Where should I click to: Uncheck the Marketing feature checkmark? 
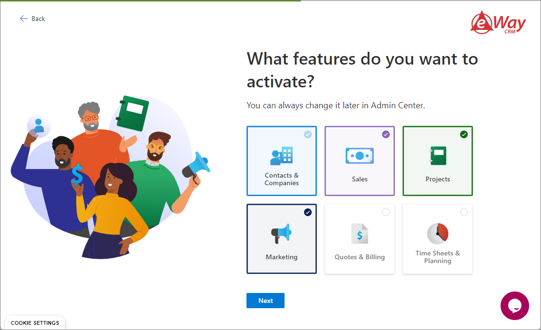[x=308, y=212]
